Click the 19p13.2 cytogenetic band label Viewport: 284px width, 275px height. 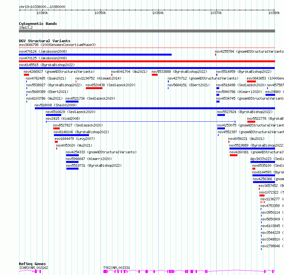coord(26,27)
